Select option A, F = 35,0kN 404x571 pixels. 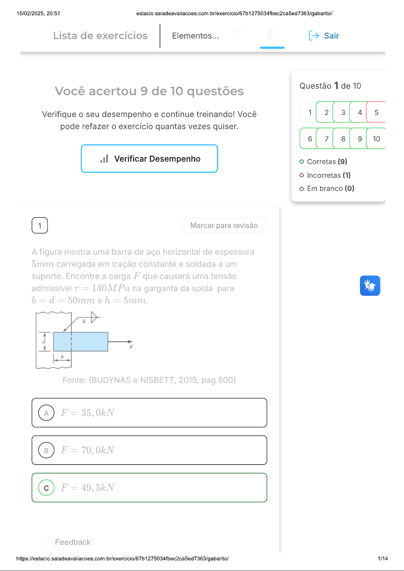click(149, 413)
